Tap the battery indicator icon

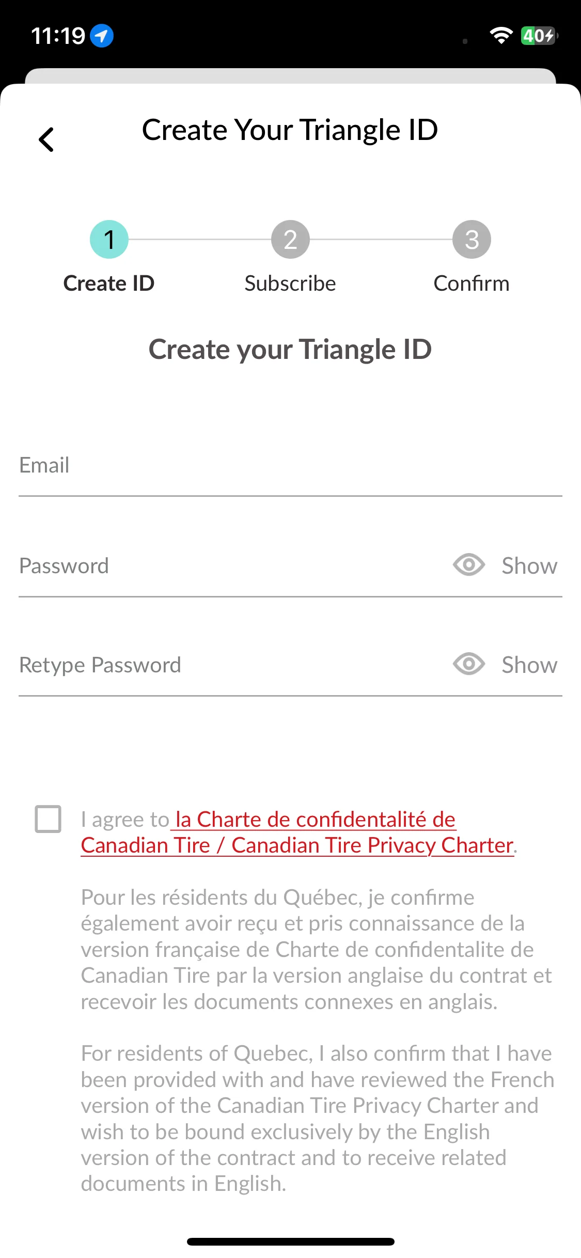click(539, 36)
